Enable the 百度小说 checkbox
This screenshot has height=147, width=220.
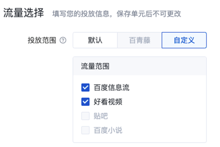point(85,130)
